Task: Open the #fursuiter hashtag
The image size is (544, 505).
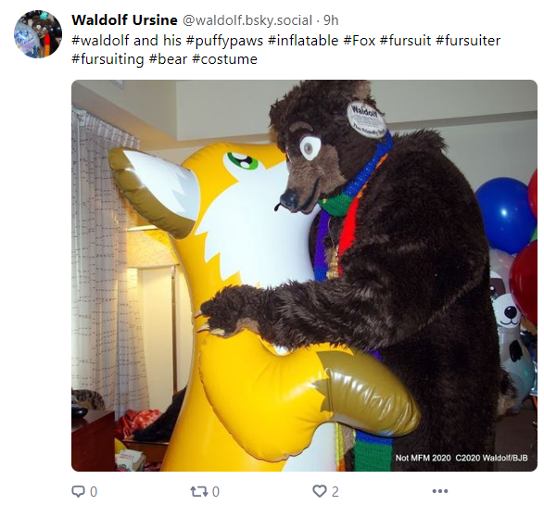Action: 468,41
